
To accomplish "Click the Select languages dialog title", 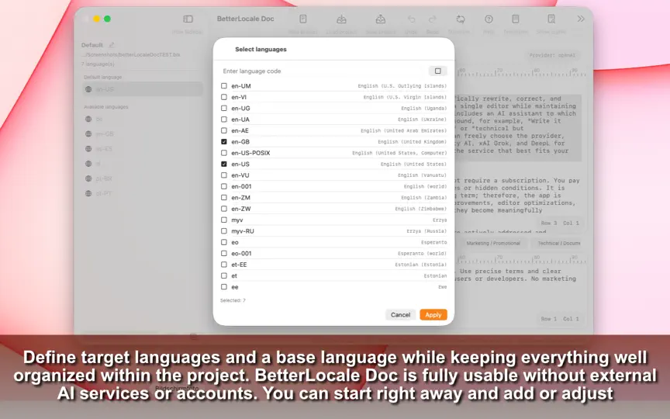I will pos(261,49).
